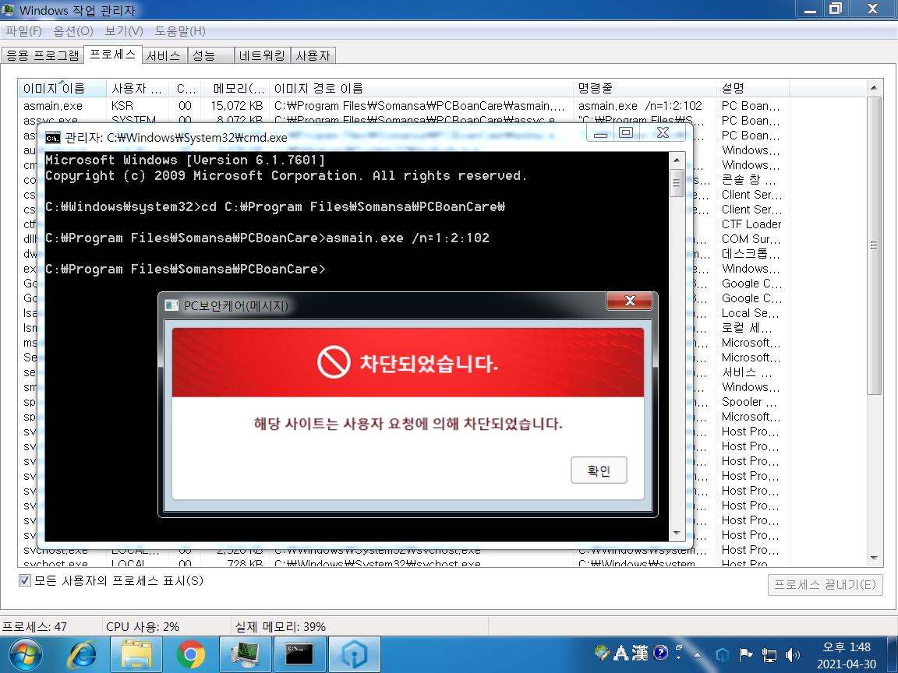
Task: Click the 프로세스 끝내기(E) button
Action: point(825,584)
